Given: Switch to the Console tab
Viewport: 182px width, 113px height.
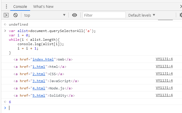Looking at the screenshot, I should point(20,7).
